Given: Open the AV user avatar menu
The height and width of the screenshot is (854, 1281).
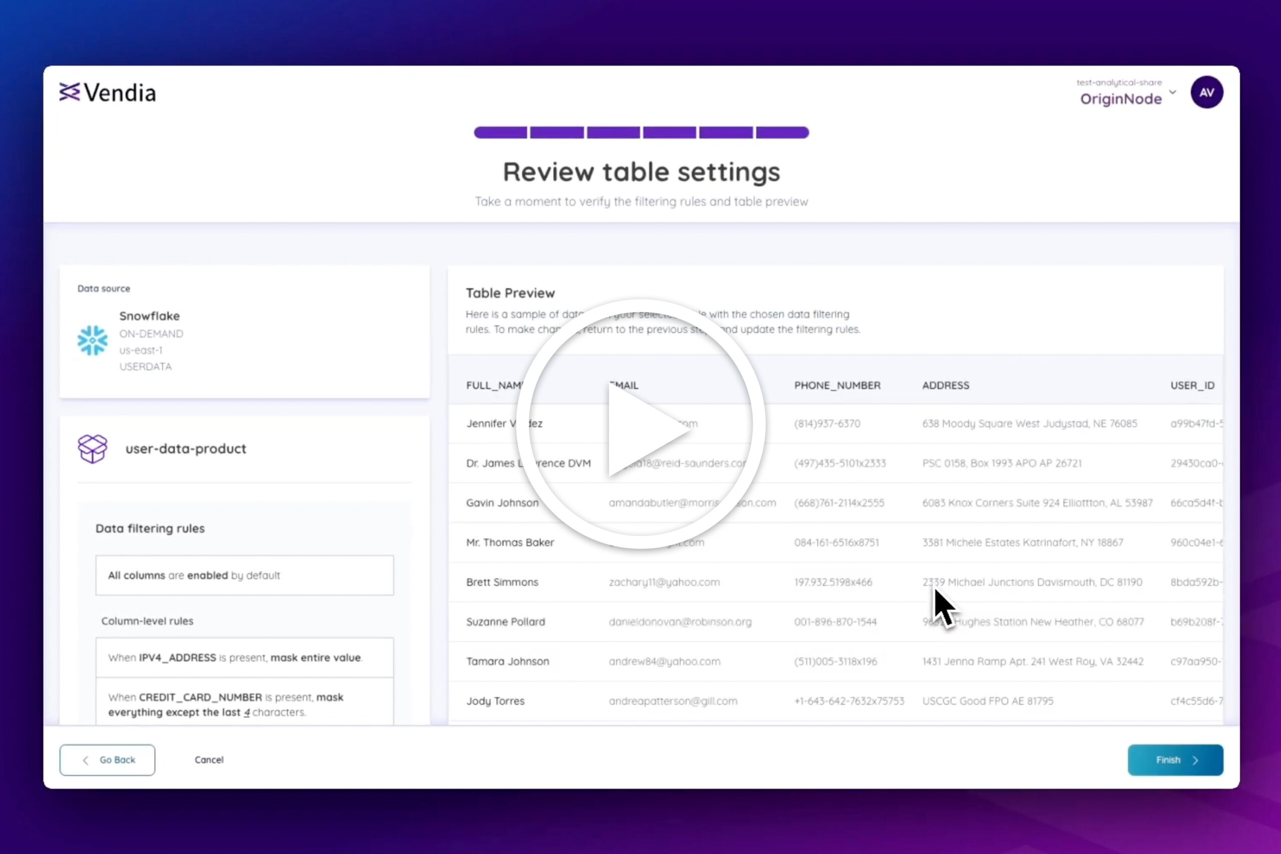Looking at the screenshot, I should 1206,93.
